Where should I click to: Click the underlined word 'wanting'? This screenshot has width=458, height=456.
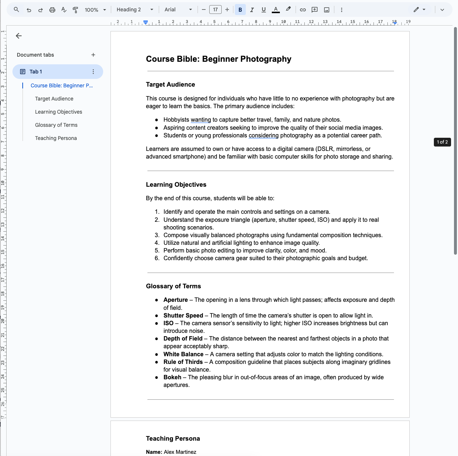pos(201,120)
